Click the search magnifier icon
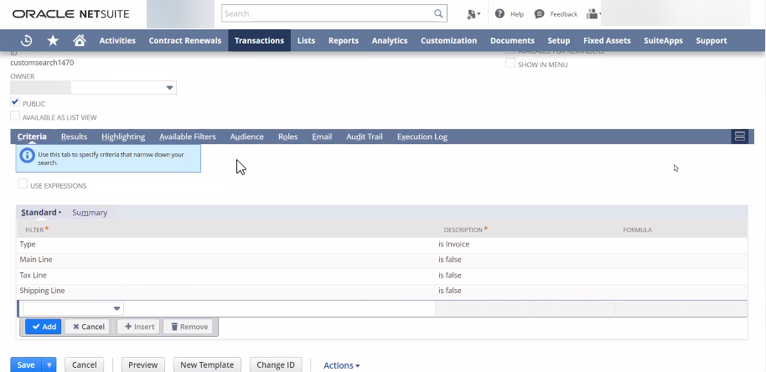Viewport: 766px width, 372px height. click(438, 13)
